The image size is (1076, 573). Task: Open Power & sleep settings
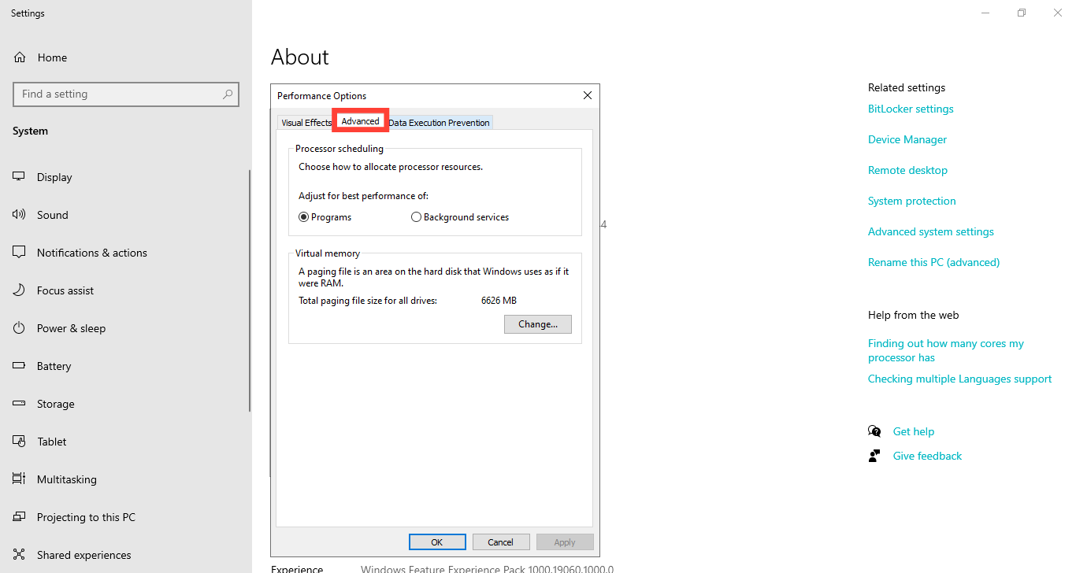[17, 327]
